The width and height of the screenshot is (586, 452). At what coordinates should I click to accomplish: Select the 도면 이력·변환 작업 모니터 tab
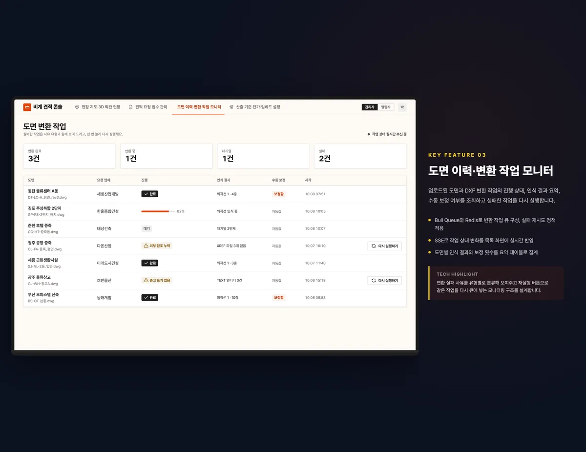pyautogui.click(x=198, y=107)
